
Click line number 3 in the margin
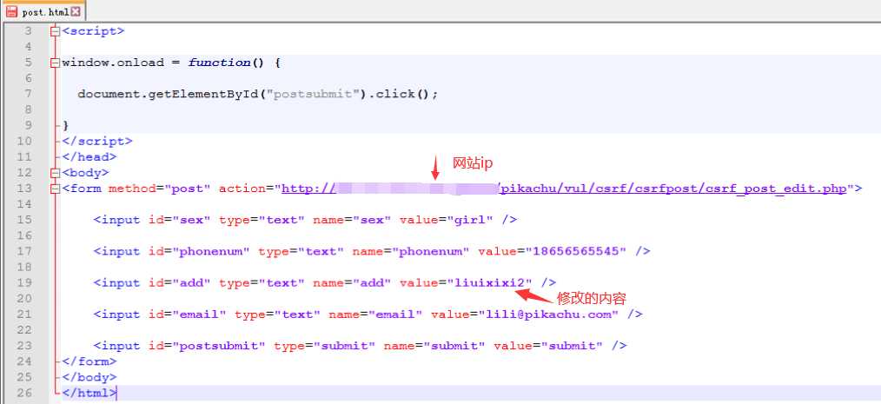[28, 31]
